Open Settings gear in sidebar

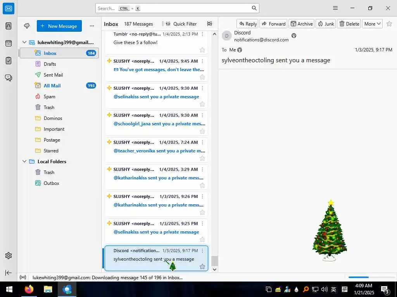(9, 256)
